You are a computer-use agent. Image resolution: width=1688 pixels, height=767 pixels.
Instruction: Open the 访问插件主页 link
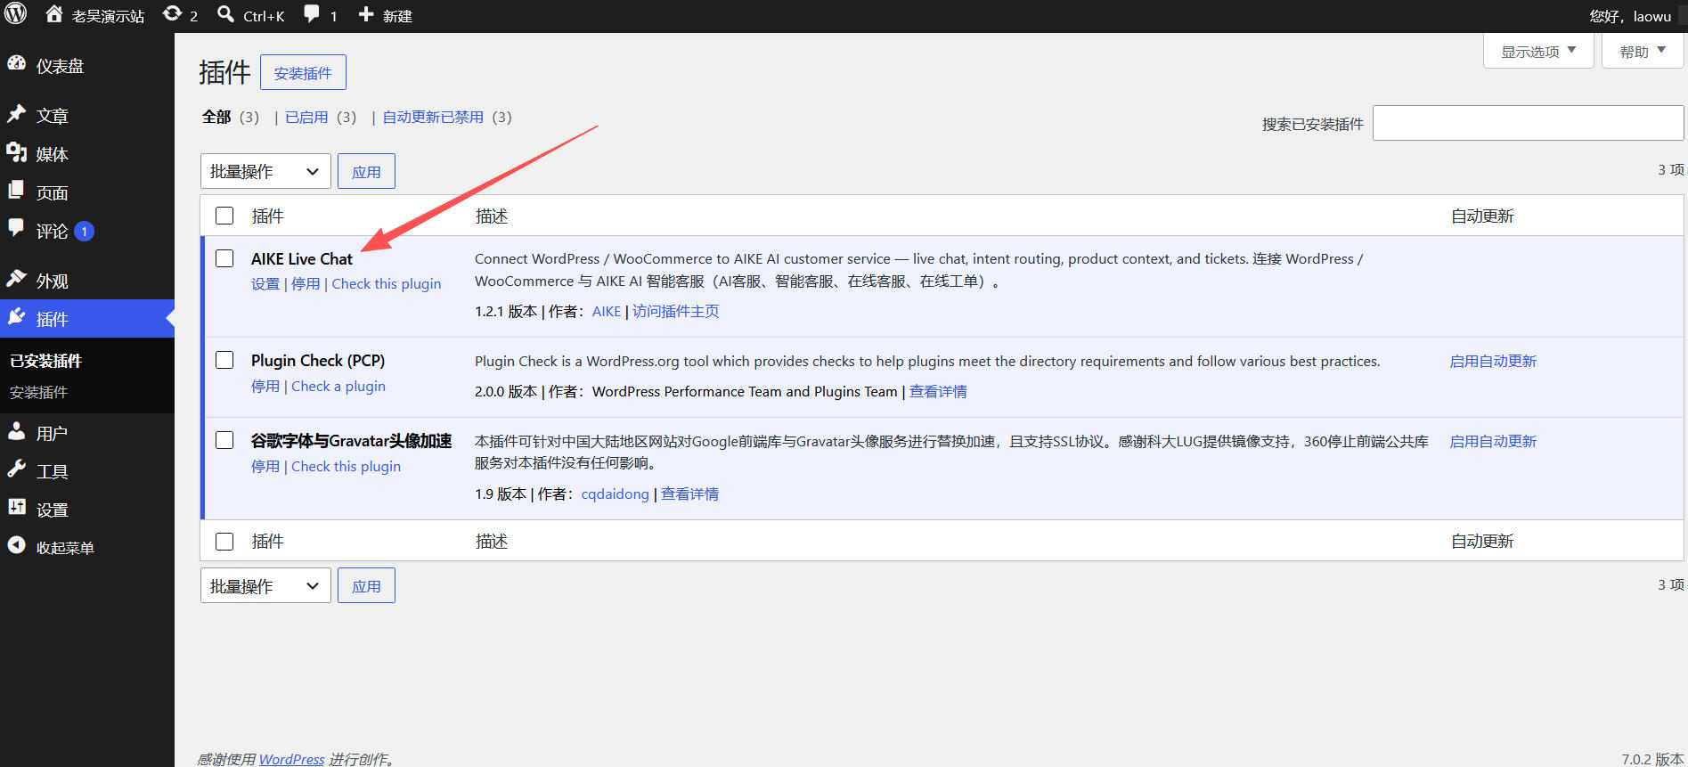(x=676, y=312)
